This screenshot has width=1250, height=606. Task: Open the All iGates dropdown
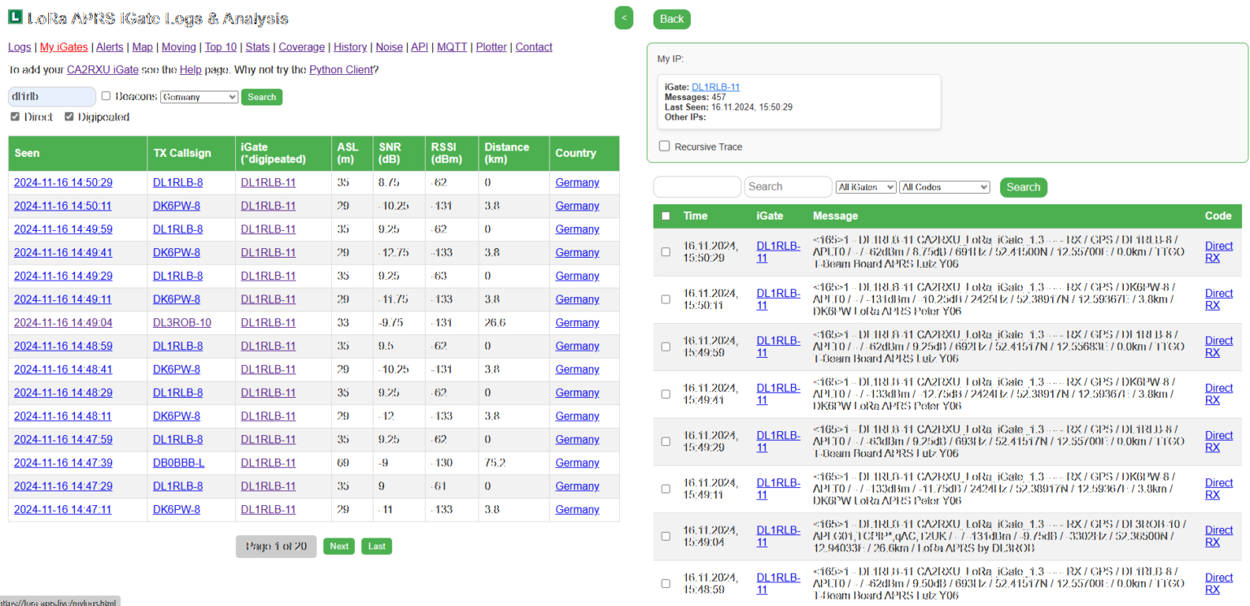(865, 186)
